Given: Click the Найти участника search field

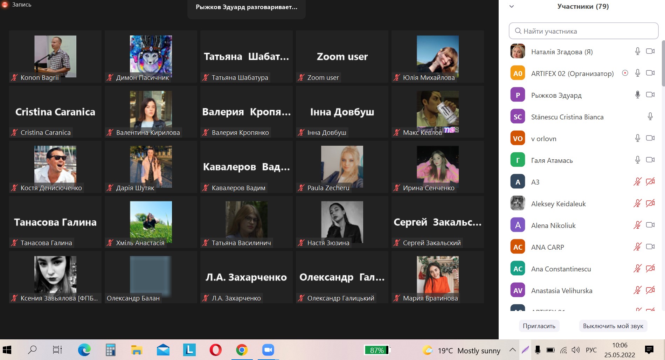Looking at the screenshot, I should tap(583, 31).
